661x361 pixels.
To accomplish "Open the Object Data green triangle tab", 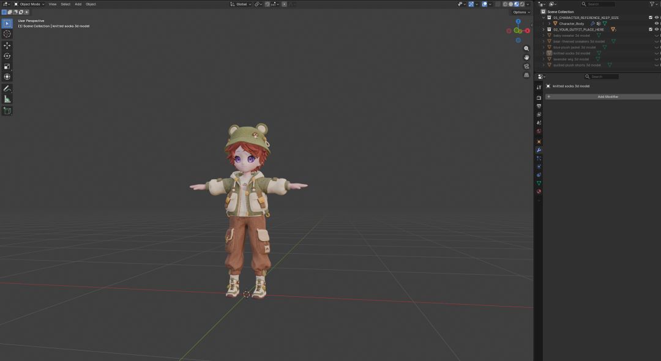I will (x=539, y=183).
